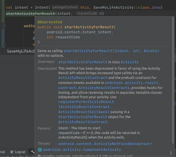Open the documentation popup three-dot options menu
The width and height of the screenshot is (176, 157).
point(171,153)
